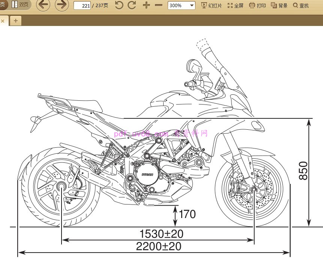Rotate page clockwise
Image resolution: width=323 pixels, height=265 pixels.
point(132,5)
